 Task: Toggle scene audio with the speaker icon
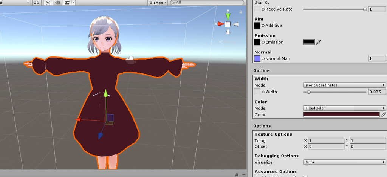(57, 3)
